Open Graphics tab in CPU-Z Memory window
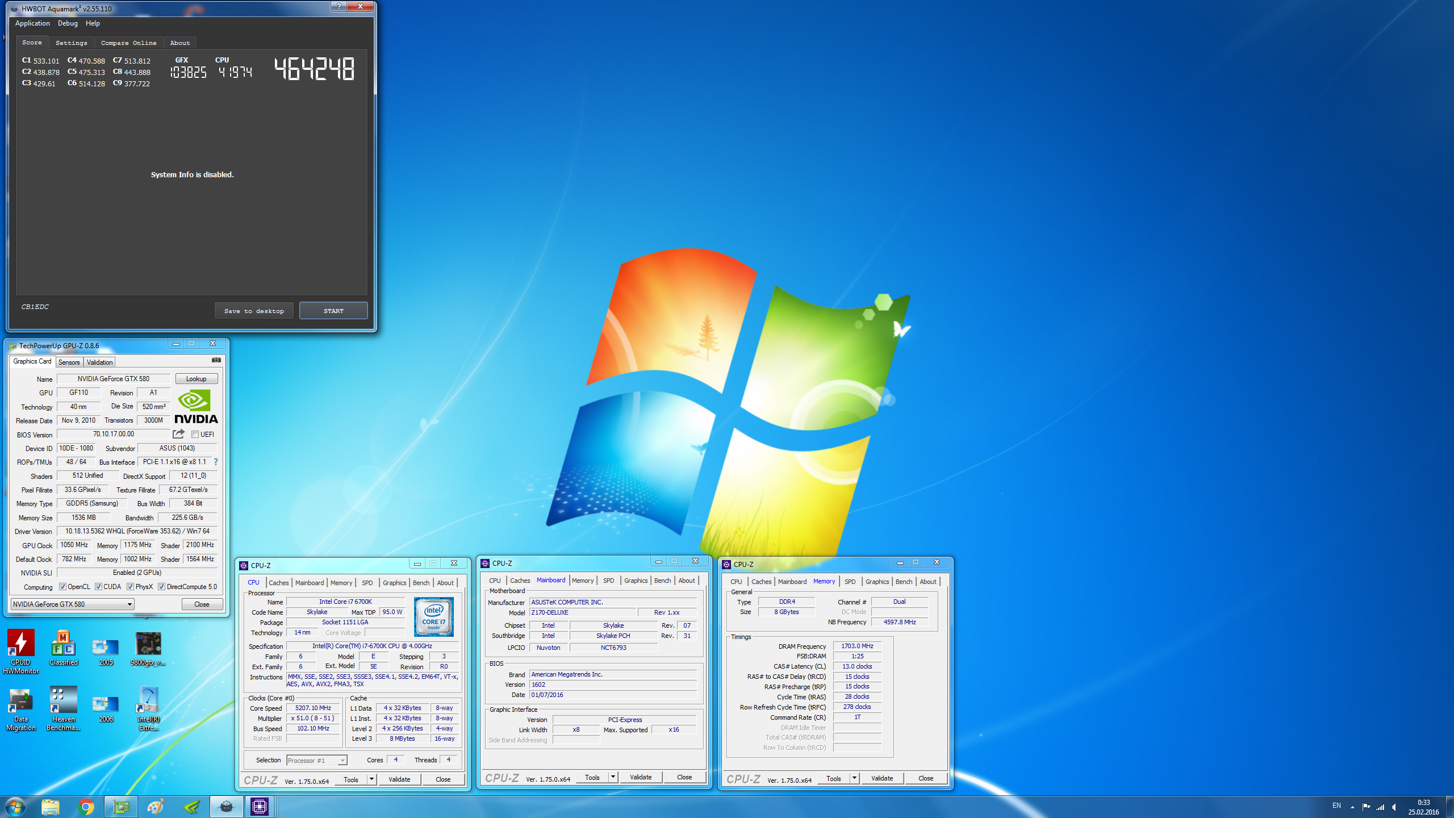 click(877, 582)
